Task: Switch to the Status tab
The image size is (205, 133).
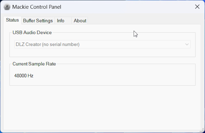Action: (12, 20)
